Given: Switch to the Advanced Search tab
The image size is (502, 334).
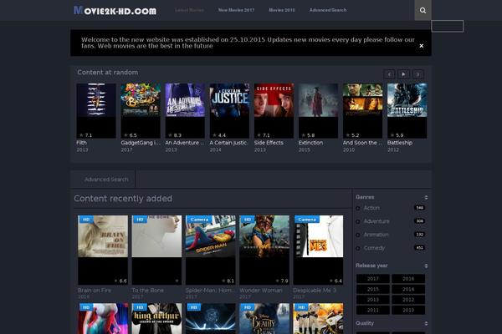Looking at the screenshot, I should pos(106,180).
